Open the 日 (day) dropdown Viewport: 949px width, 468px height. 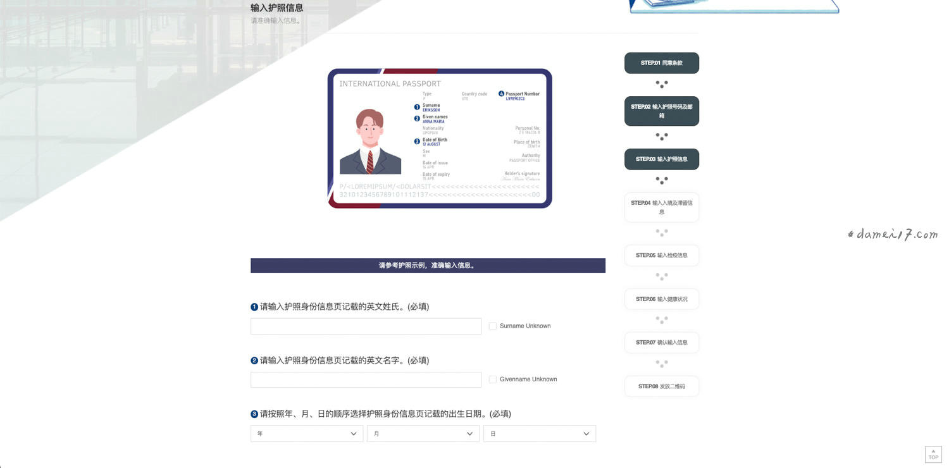tap(539, 434)
